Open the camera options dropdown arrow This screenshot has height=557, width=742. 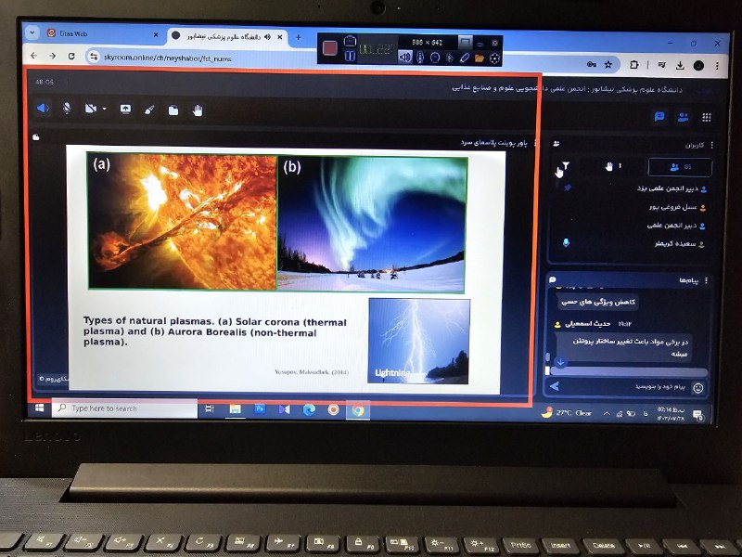pos(104,110)
